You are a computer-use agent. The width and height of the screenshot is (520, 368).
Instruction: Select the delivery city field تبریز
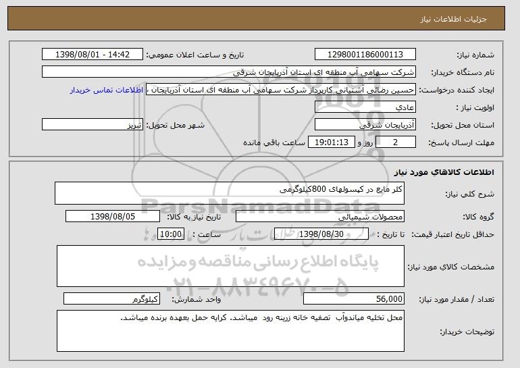[x=93, y=125]
